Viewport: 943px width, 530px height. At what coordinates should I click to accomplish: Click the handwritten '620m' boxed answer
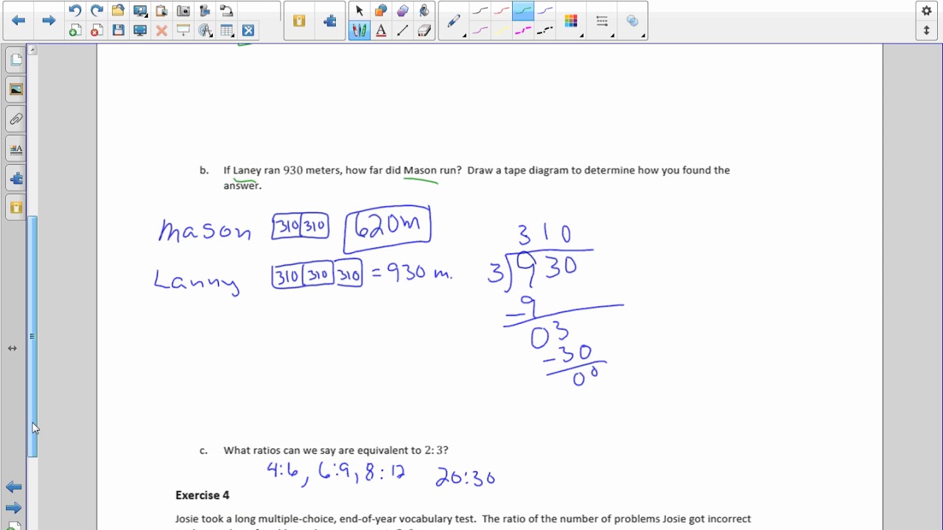(x=388, y=228)
